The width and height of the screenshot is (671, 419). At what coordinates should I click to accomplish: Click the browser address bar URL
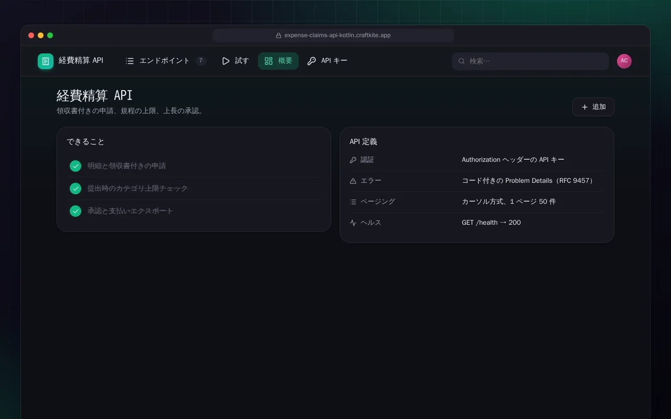point(337,36)
